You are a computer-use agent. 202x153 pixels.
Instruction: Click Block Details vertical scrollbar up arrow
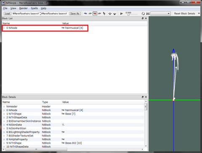[x=146, y=101]
